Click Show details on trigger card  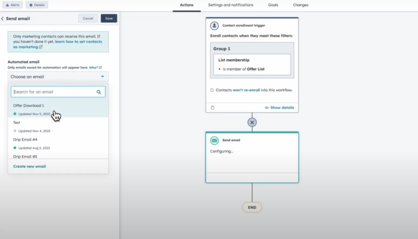click(x=279, y=108)
